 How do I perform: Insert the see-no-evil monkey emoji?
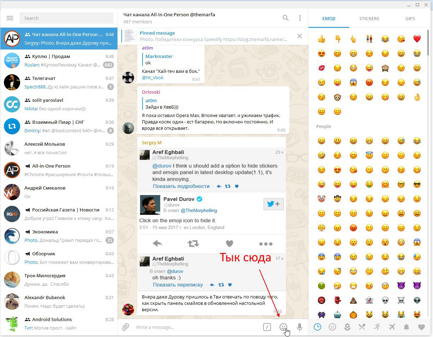pos(385,68)
